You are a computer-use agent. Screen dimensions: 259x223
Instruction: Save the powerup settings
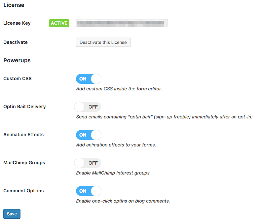coord(12,214)
